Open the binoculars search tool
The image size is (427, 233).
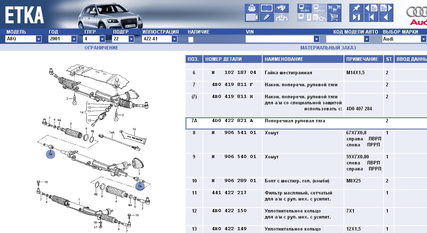pyautogui.click(x=281, y=8)
